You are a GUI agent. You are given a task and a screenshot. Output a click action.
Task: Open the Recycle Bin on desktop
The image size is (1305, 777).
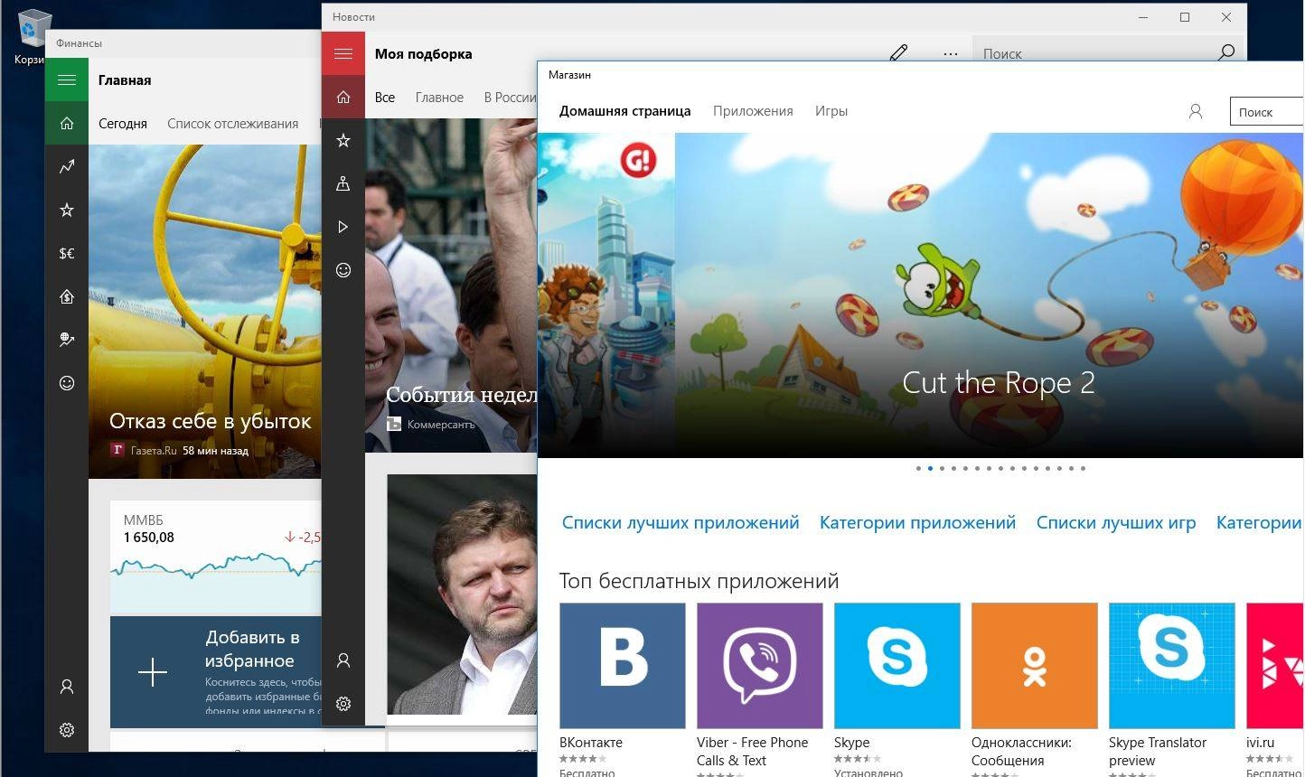pos(32,37)
